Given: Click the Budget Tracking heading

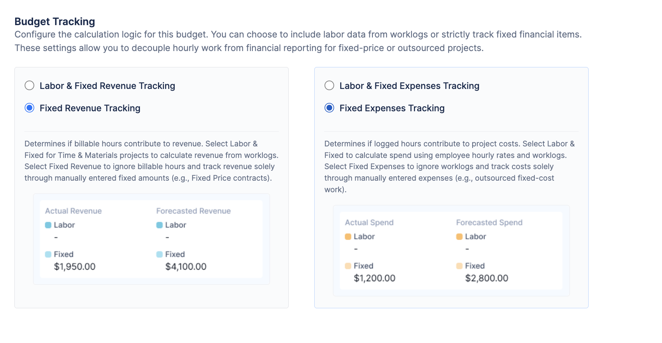Looking at the screenshot, I should [55, 22].
